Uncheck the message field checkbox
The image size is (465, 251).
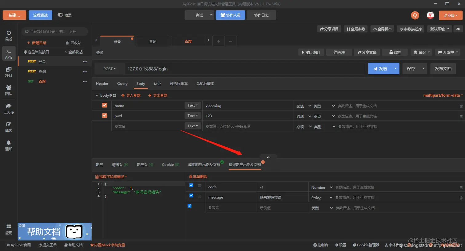191,195
